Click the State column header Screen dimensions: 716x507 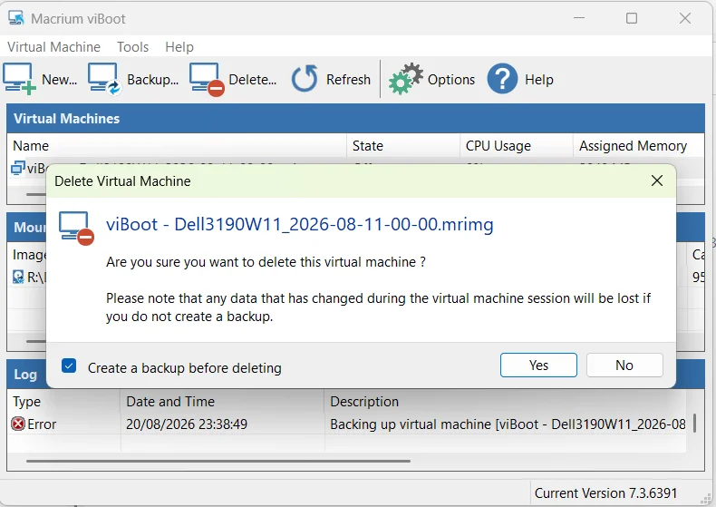click(403, 146)
